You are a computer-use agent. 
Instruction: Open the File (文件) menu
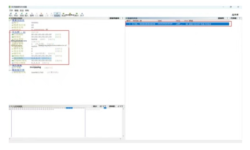[11, 10]
